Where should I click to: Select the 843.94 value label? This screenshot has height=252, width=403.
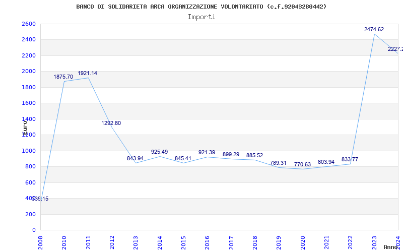tap(135, 159)
